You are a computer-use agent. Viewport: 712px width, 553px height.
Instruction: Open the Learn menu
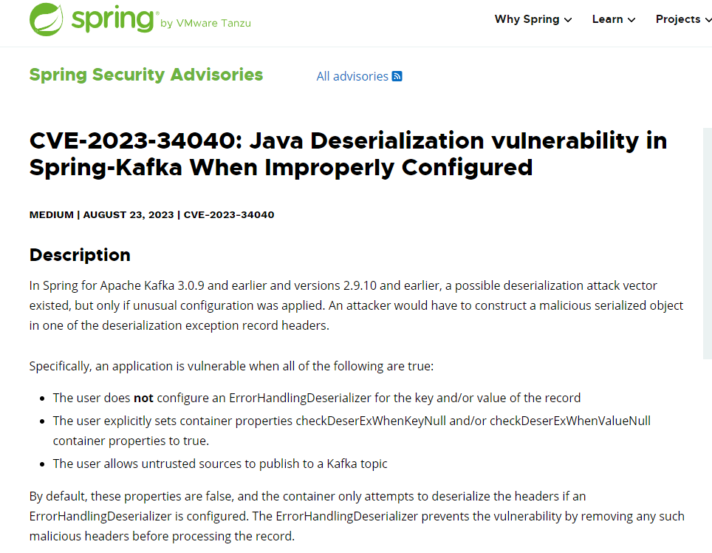click(x=614, y=19)
